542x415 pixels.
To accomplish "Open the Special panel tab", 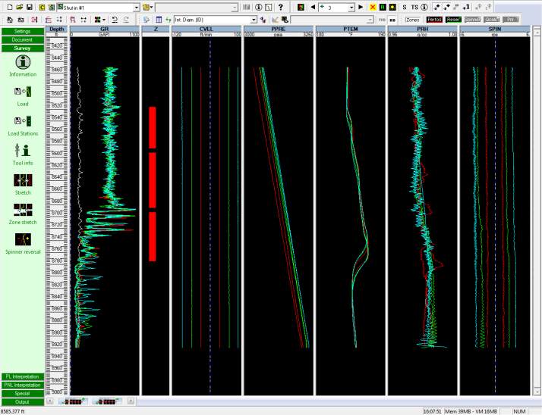I will pyautogui.click(x=23, y=393).
